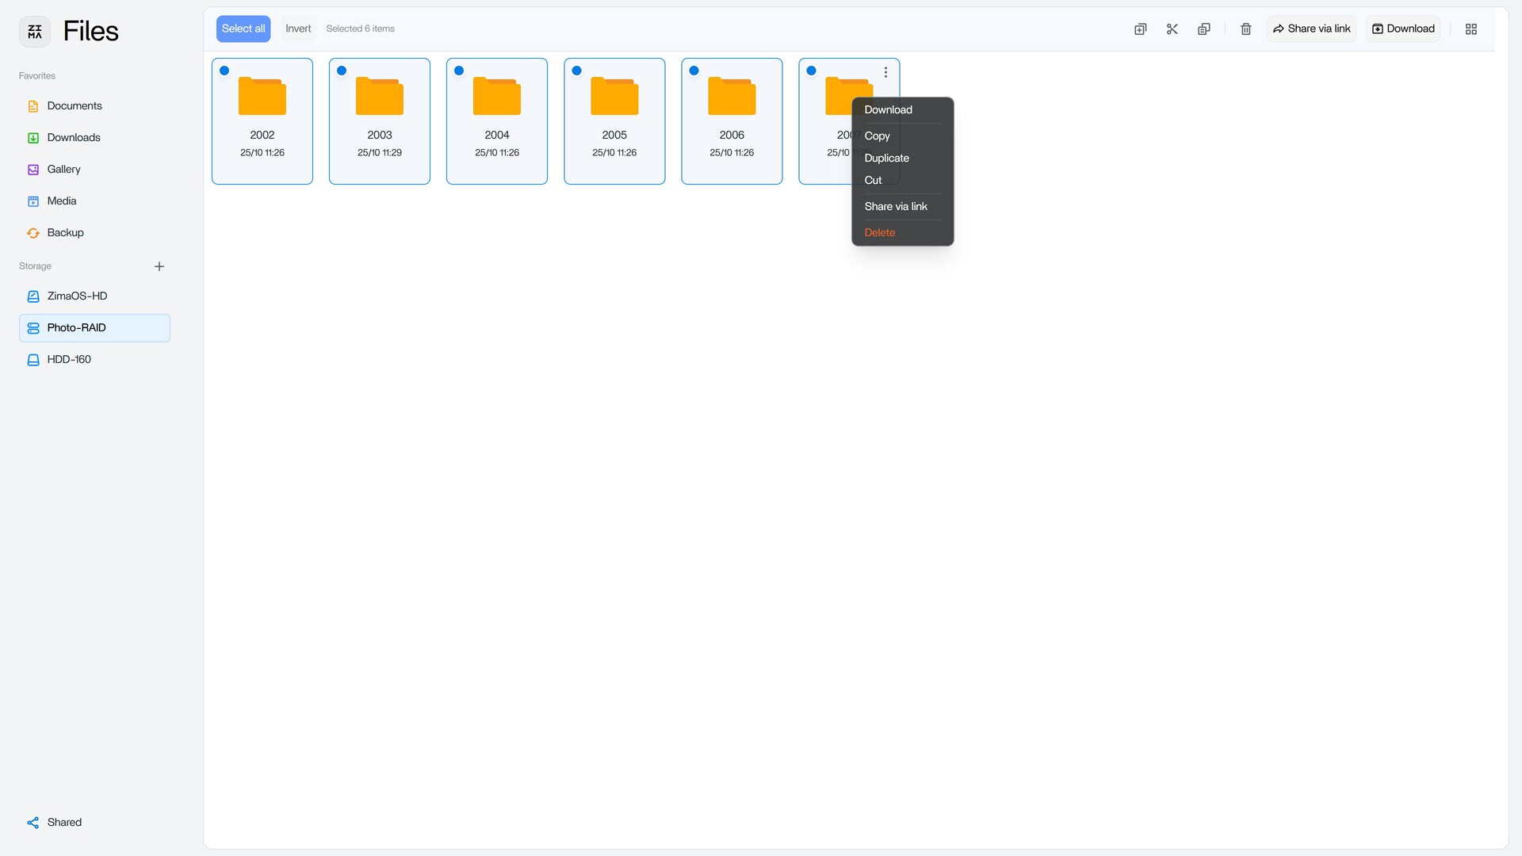Click Share via link in context menu
Viewport: 1522px width, 856px height.
895,207
